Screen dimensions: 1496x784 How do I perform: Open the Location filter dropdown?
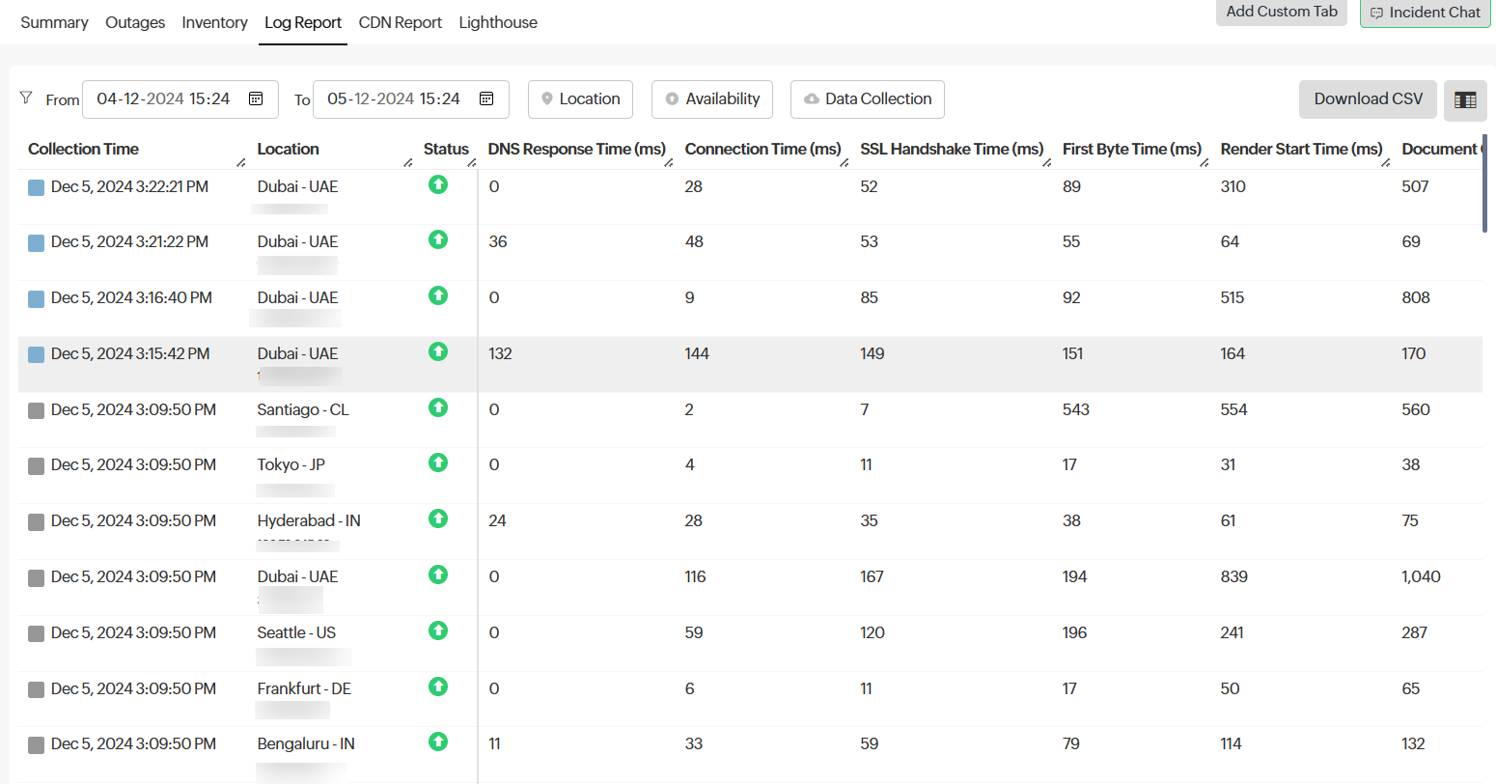pos(580,99)
